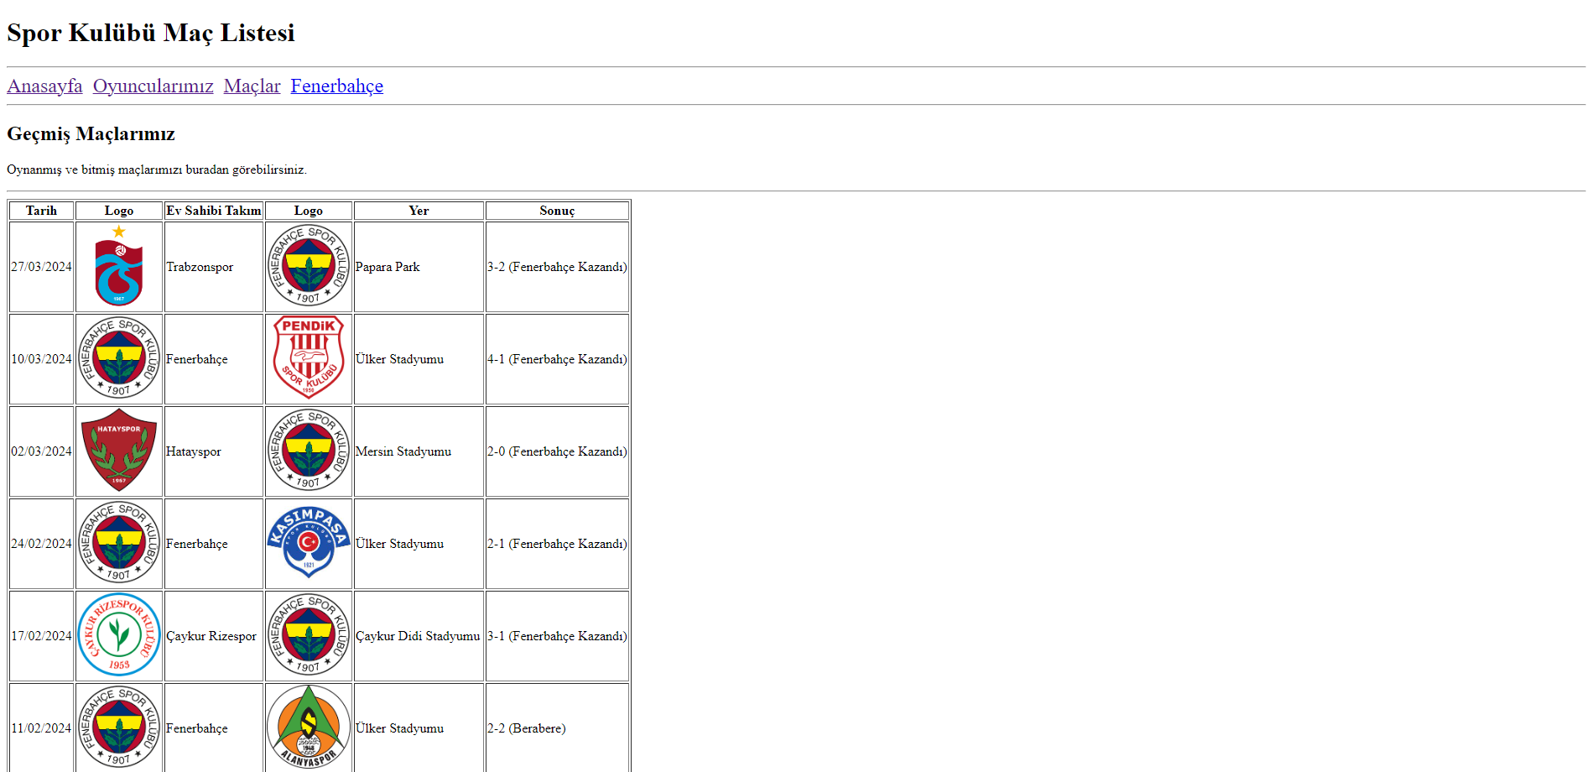Click the Alanyaspor logo
Screen dimensions: 1592x772
point(309,728)
